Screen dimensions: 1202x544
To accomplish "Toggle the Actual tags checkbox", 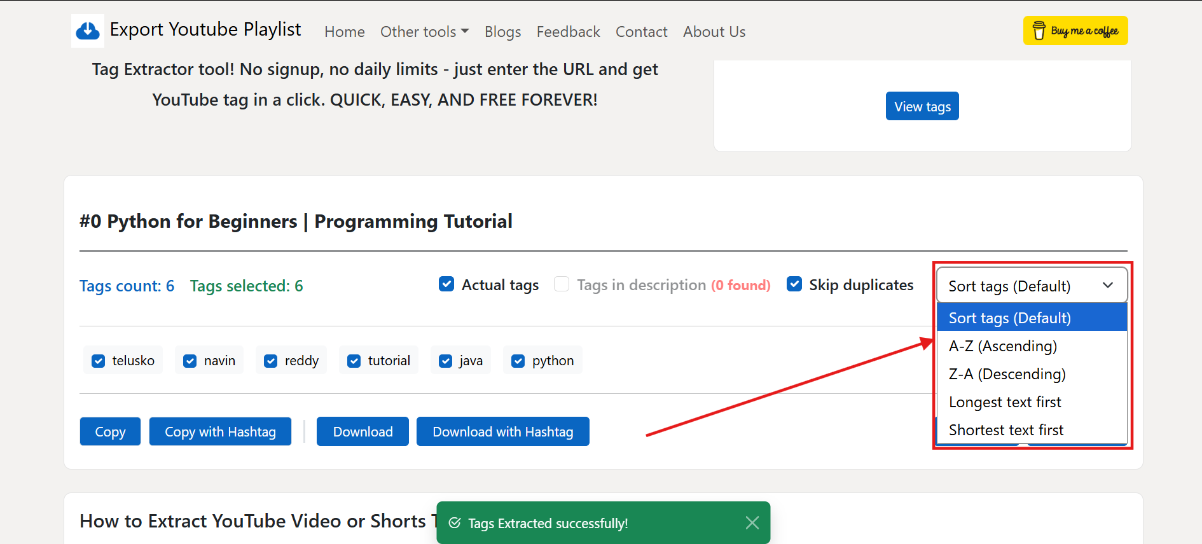I will pyautogui.click(x=446, y=284).
